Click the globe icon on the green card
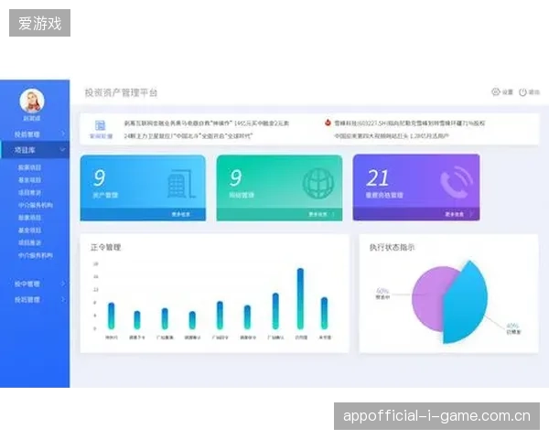 (x=318, y=184)
